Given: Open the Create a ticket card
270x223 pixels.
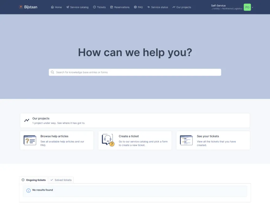Looking at the screenshot, I should tap(135, 141).
